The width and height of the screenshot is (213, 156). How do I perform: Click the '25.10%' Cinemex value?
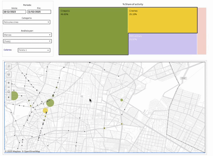(x=133, y=14)
